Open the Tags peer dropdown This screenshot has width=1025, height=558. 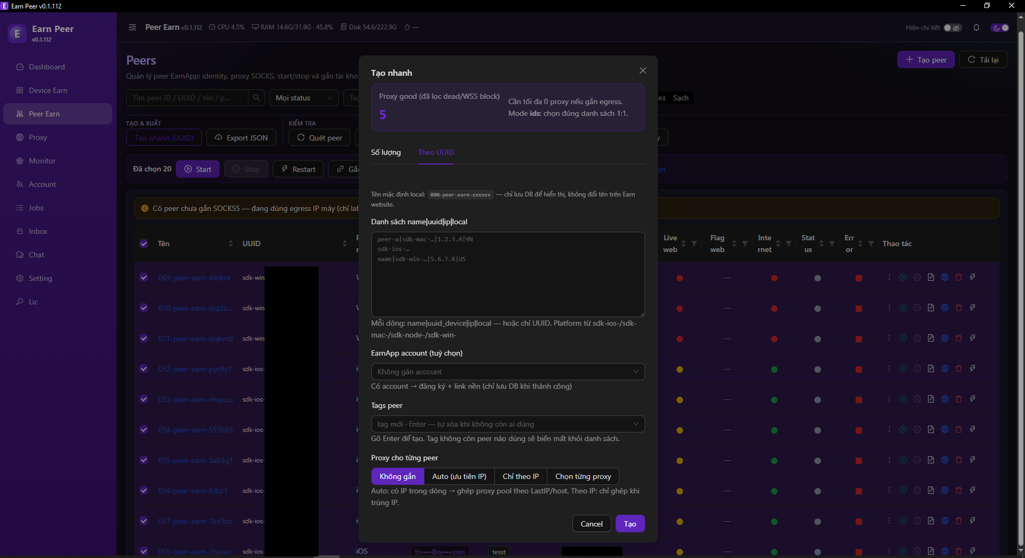click(508, 424)
